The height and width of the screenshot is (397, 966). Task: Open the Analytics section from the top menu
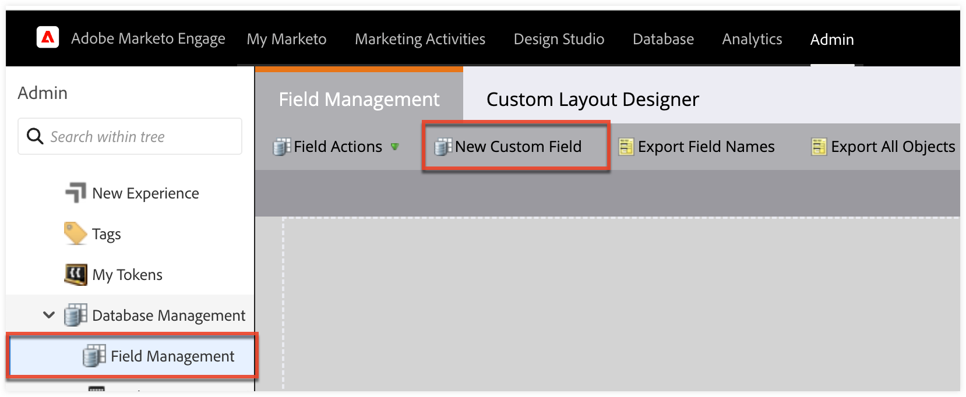point(752,39)
